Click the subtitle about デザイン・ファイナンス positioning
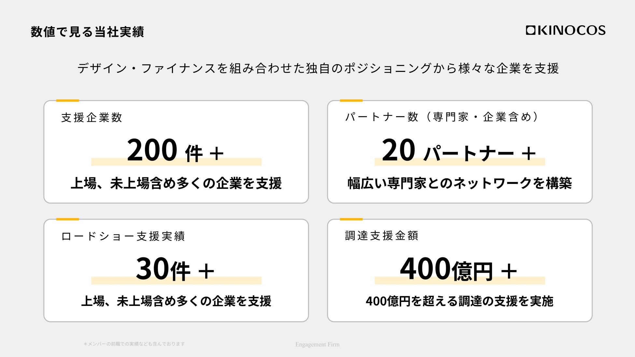635x357 pixels. (x=318, y=68)
